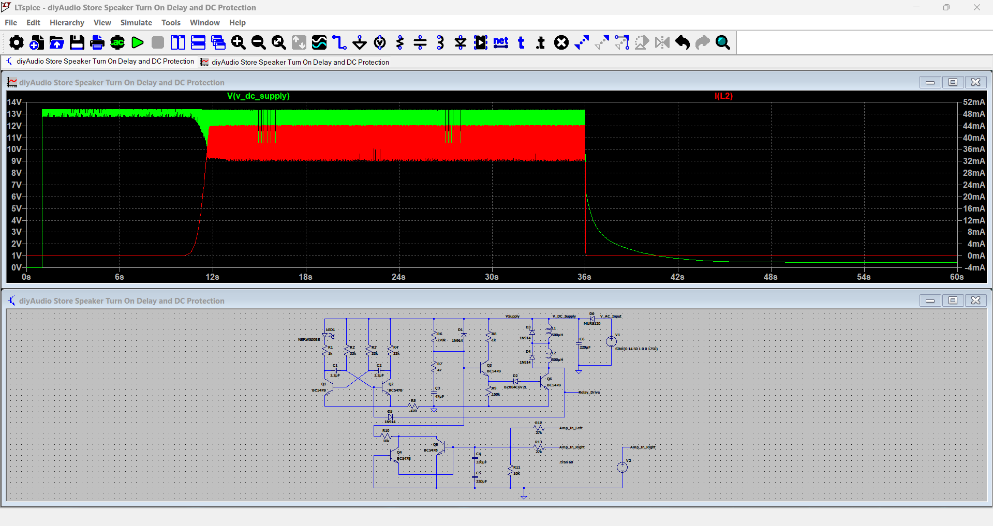Open the Settings gear in the toolbar
Screen dimensions: 993x526
point(17,42)
